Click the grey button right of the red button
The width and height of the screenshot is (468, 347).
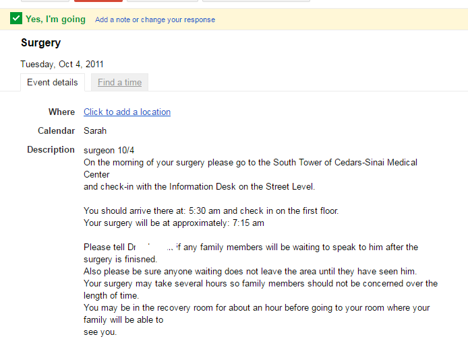tap(163, 1)
